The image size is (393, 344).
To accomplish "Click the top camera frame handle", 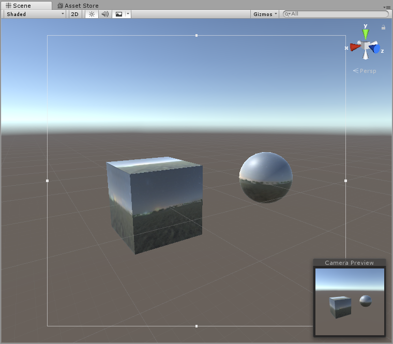I will pyautogui.click(x=196, y=36).
